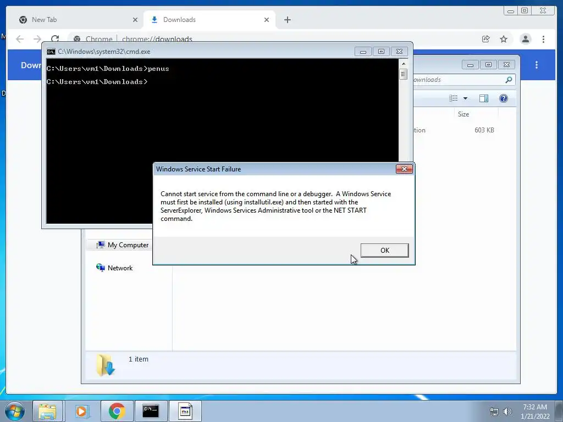The height and width of the screenshot is (422, 563).
Task: Open Explorer help question mark
Action: point(504,98)
